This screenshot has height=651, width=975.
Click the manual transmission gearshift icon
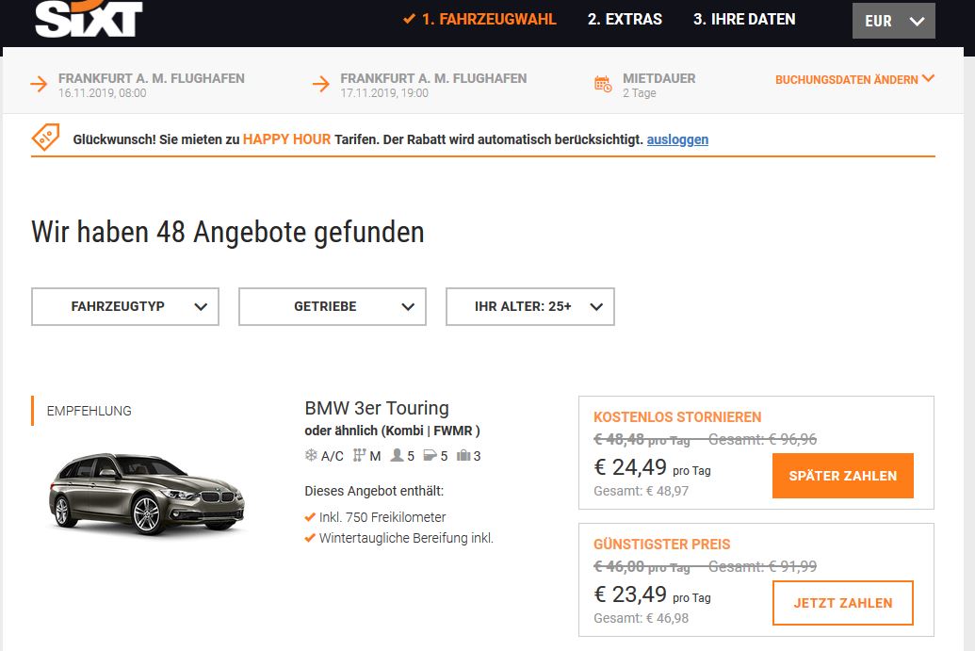point(358,455)
